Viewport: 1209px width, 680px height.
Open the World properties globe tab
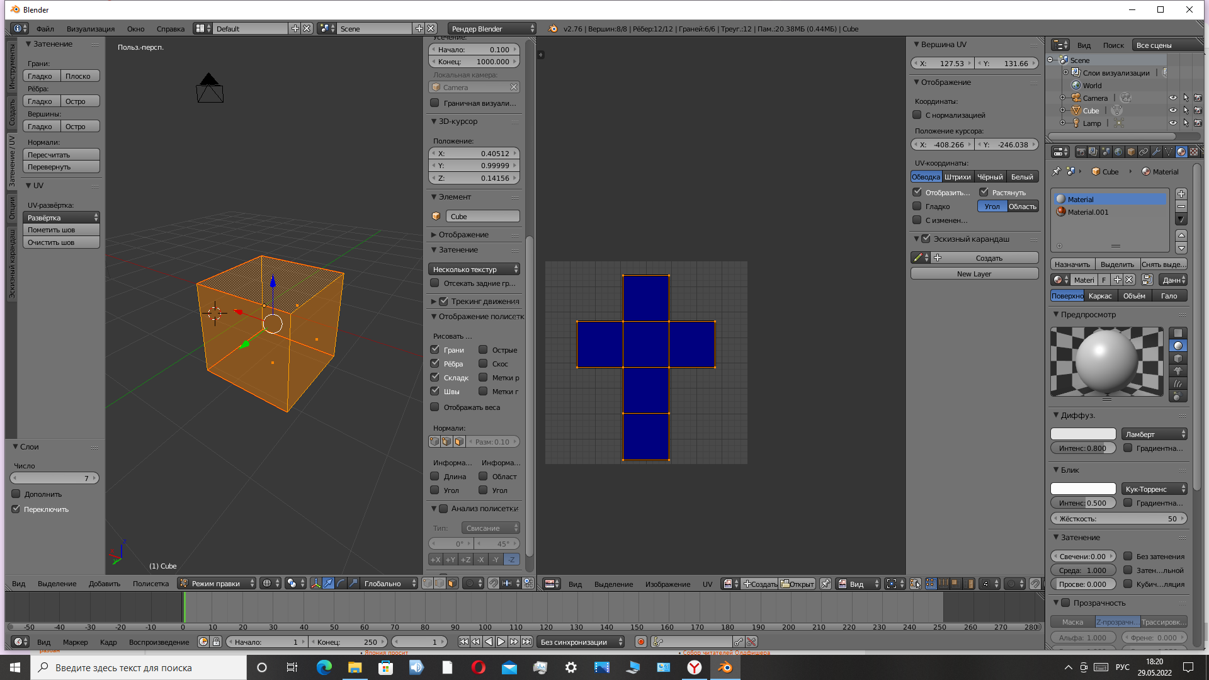(x=1118, y=152)
